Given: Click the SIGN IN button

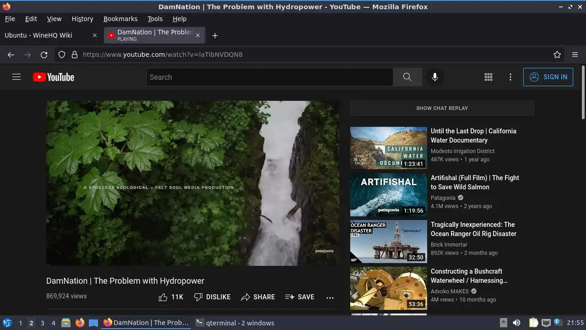Looking at the screenshot, I should click(548, 77).
